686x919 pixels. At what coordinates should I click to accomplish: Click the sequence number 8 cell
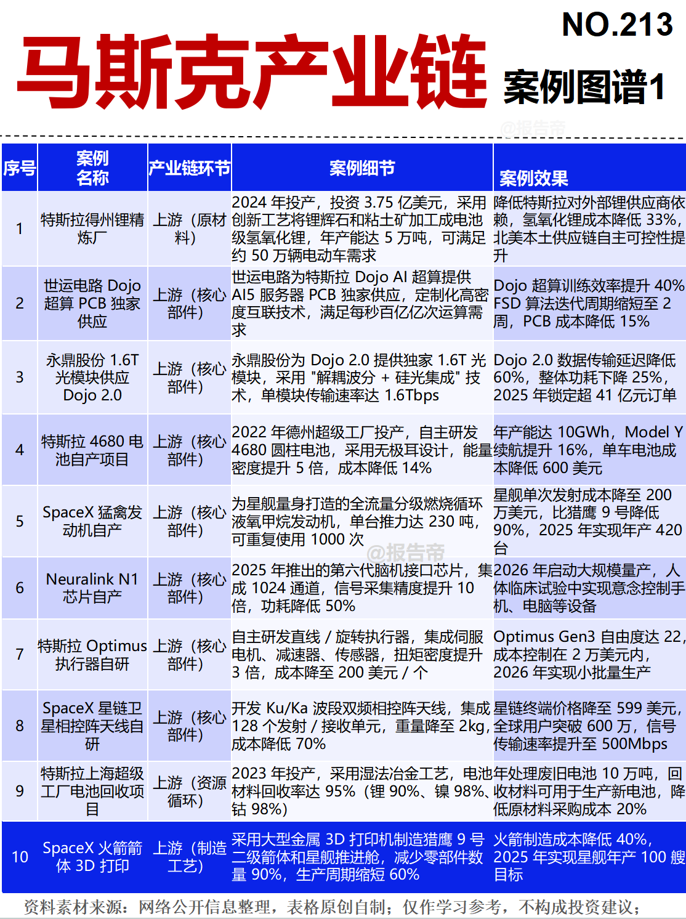click(x=19, y=726)
